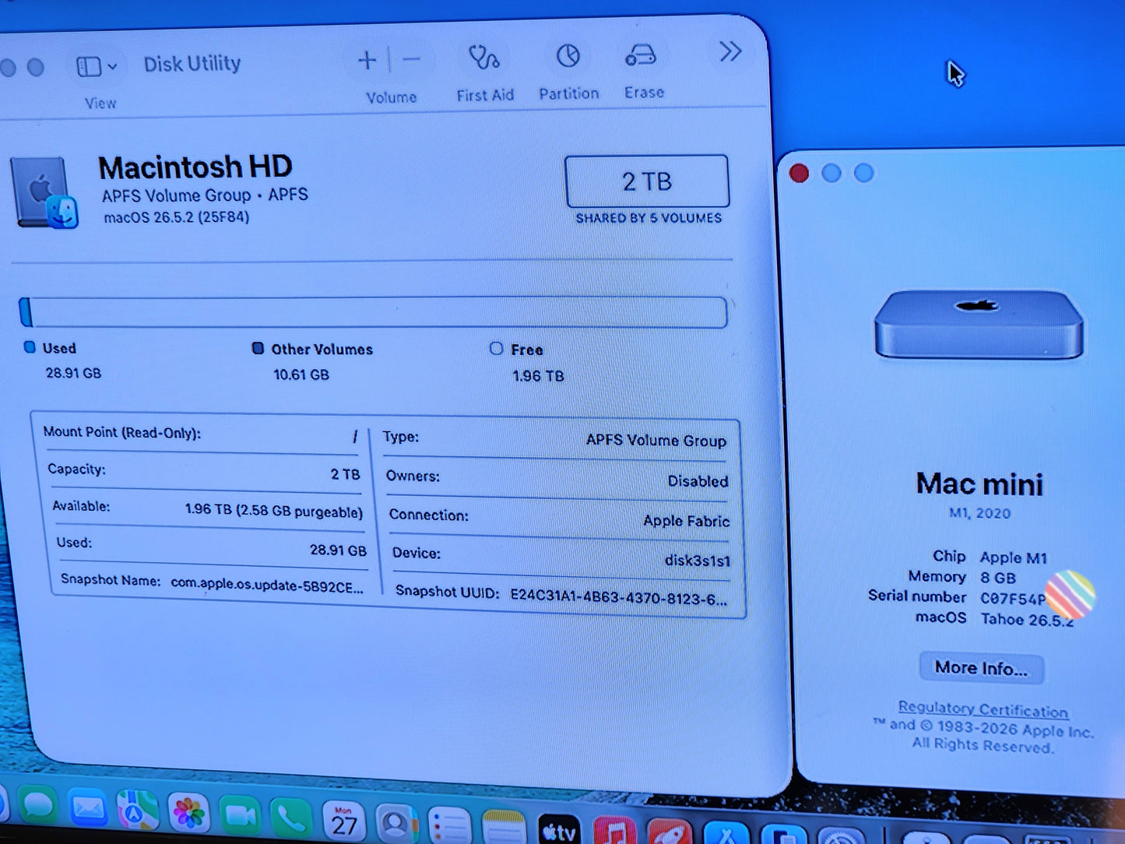
Task: Click the disk usage bar
Action: 373,311
